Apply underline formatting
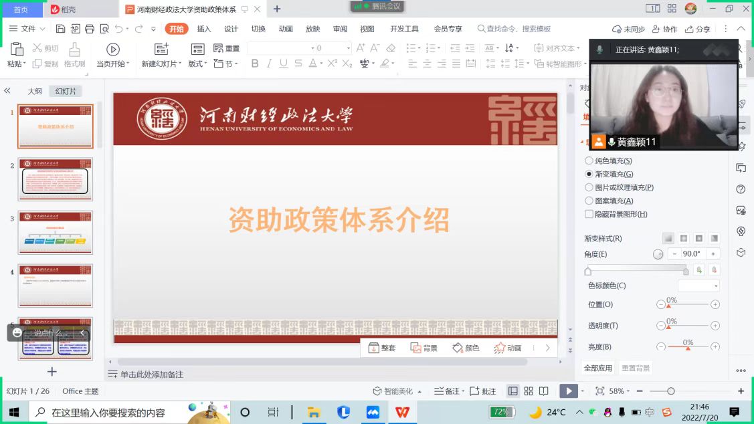 coord(284,64)
